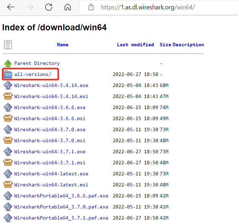239x224 pixels.
Task: Reload the page with the Refresh icon
Action: (49, 7)
